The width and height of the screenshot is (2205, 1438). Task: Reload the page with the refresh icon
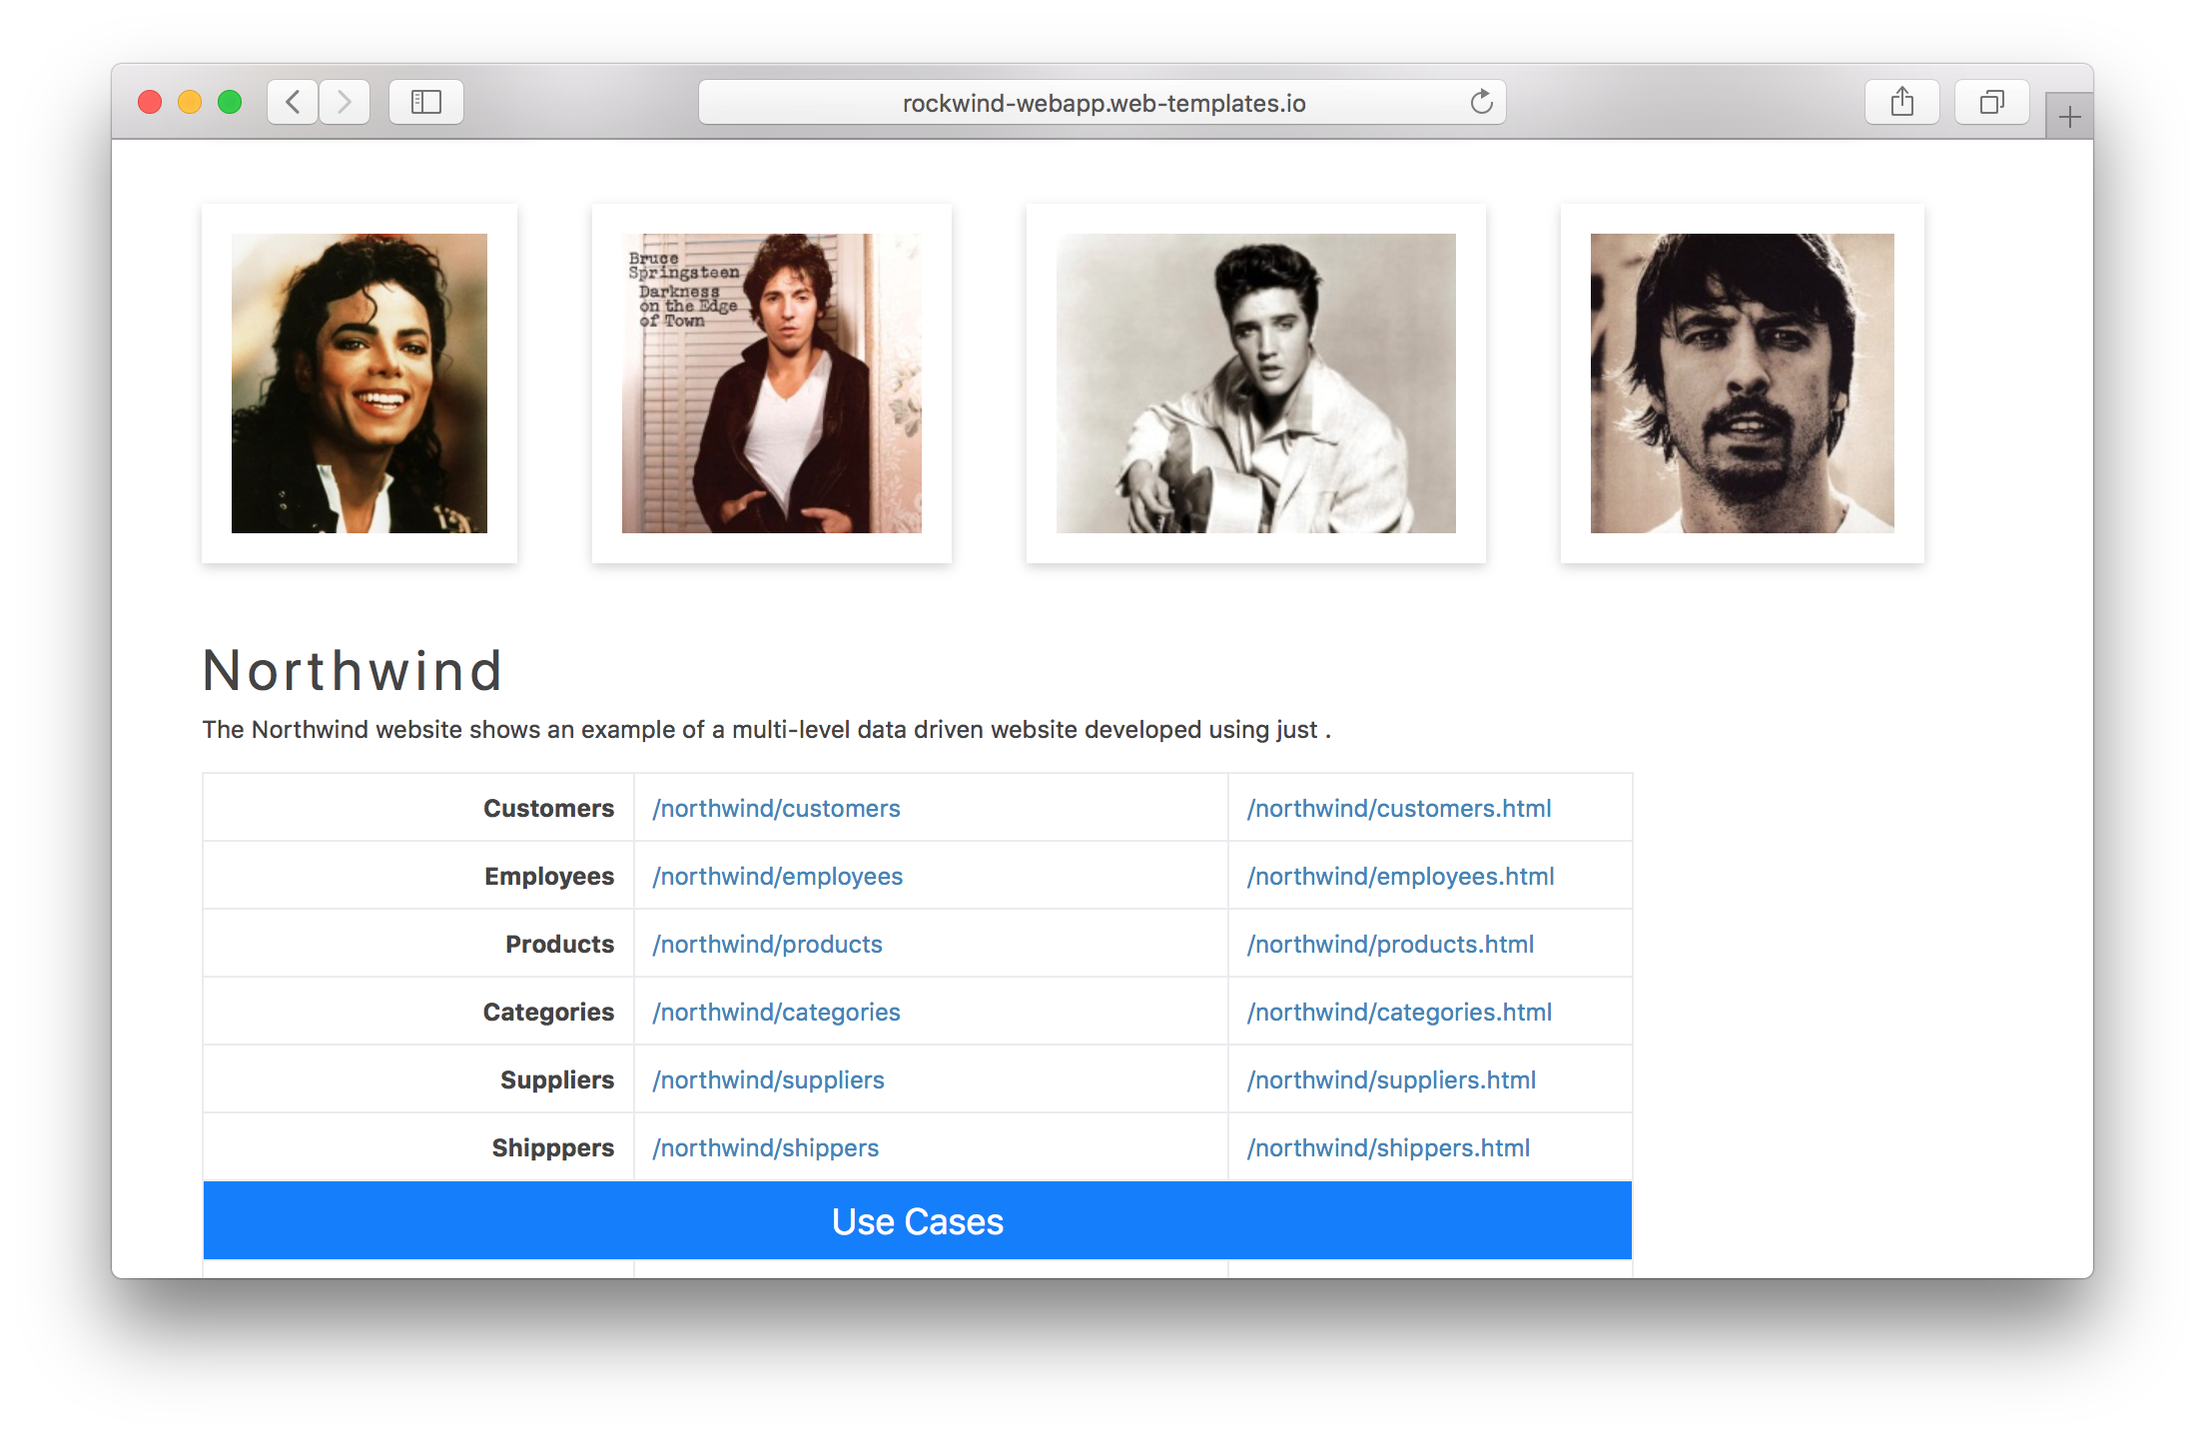click(x=1481, y=102)
